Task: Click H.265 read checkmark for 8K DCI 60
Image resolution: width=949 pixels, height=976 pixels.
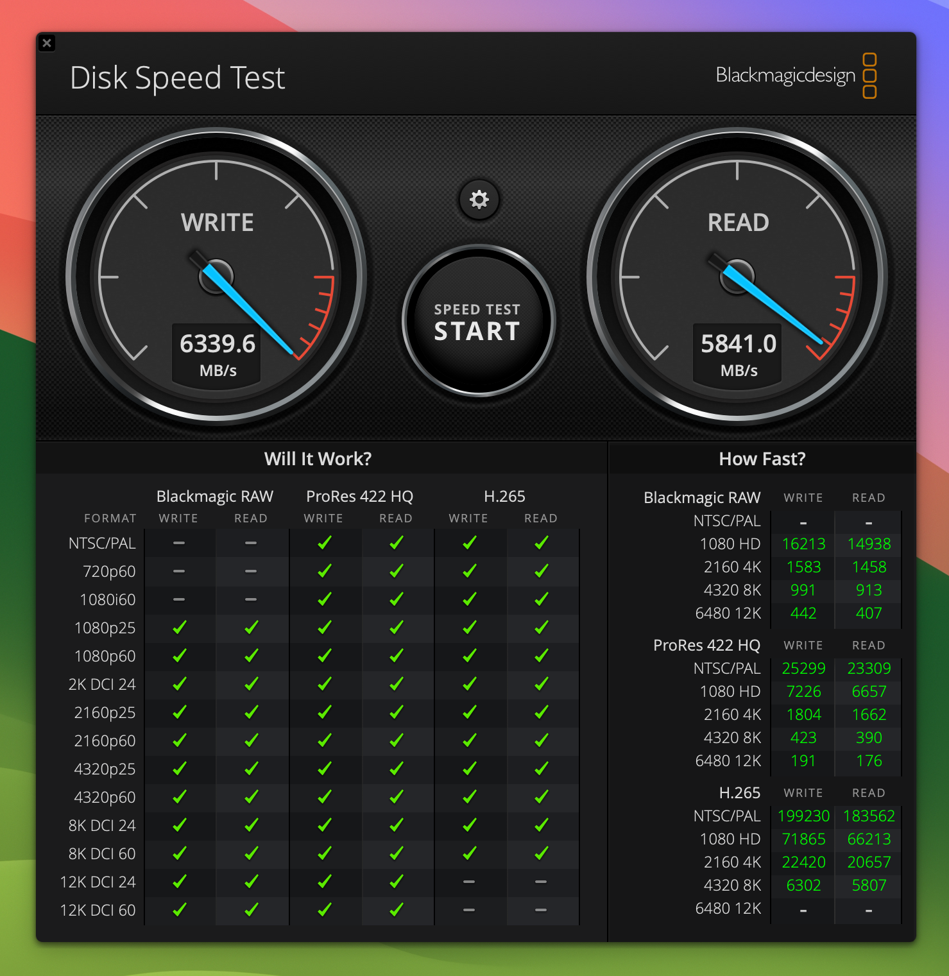Action: coord(542,853)
